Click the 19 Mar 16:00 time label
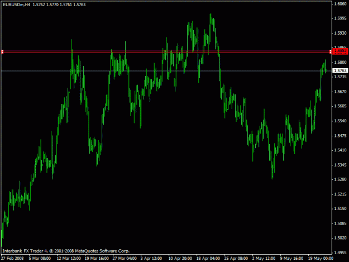 tap(97, 258)
